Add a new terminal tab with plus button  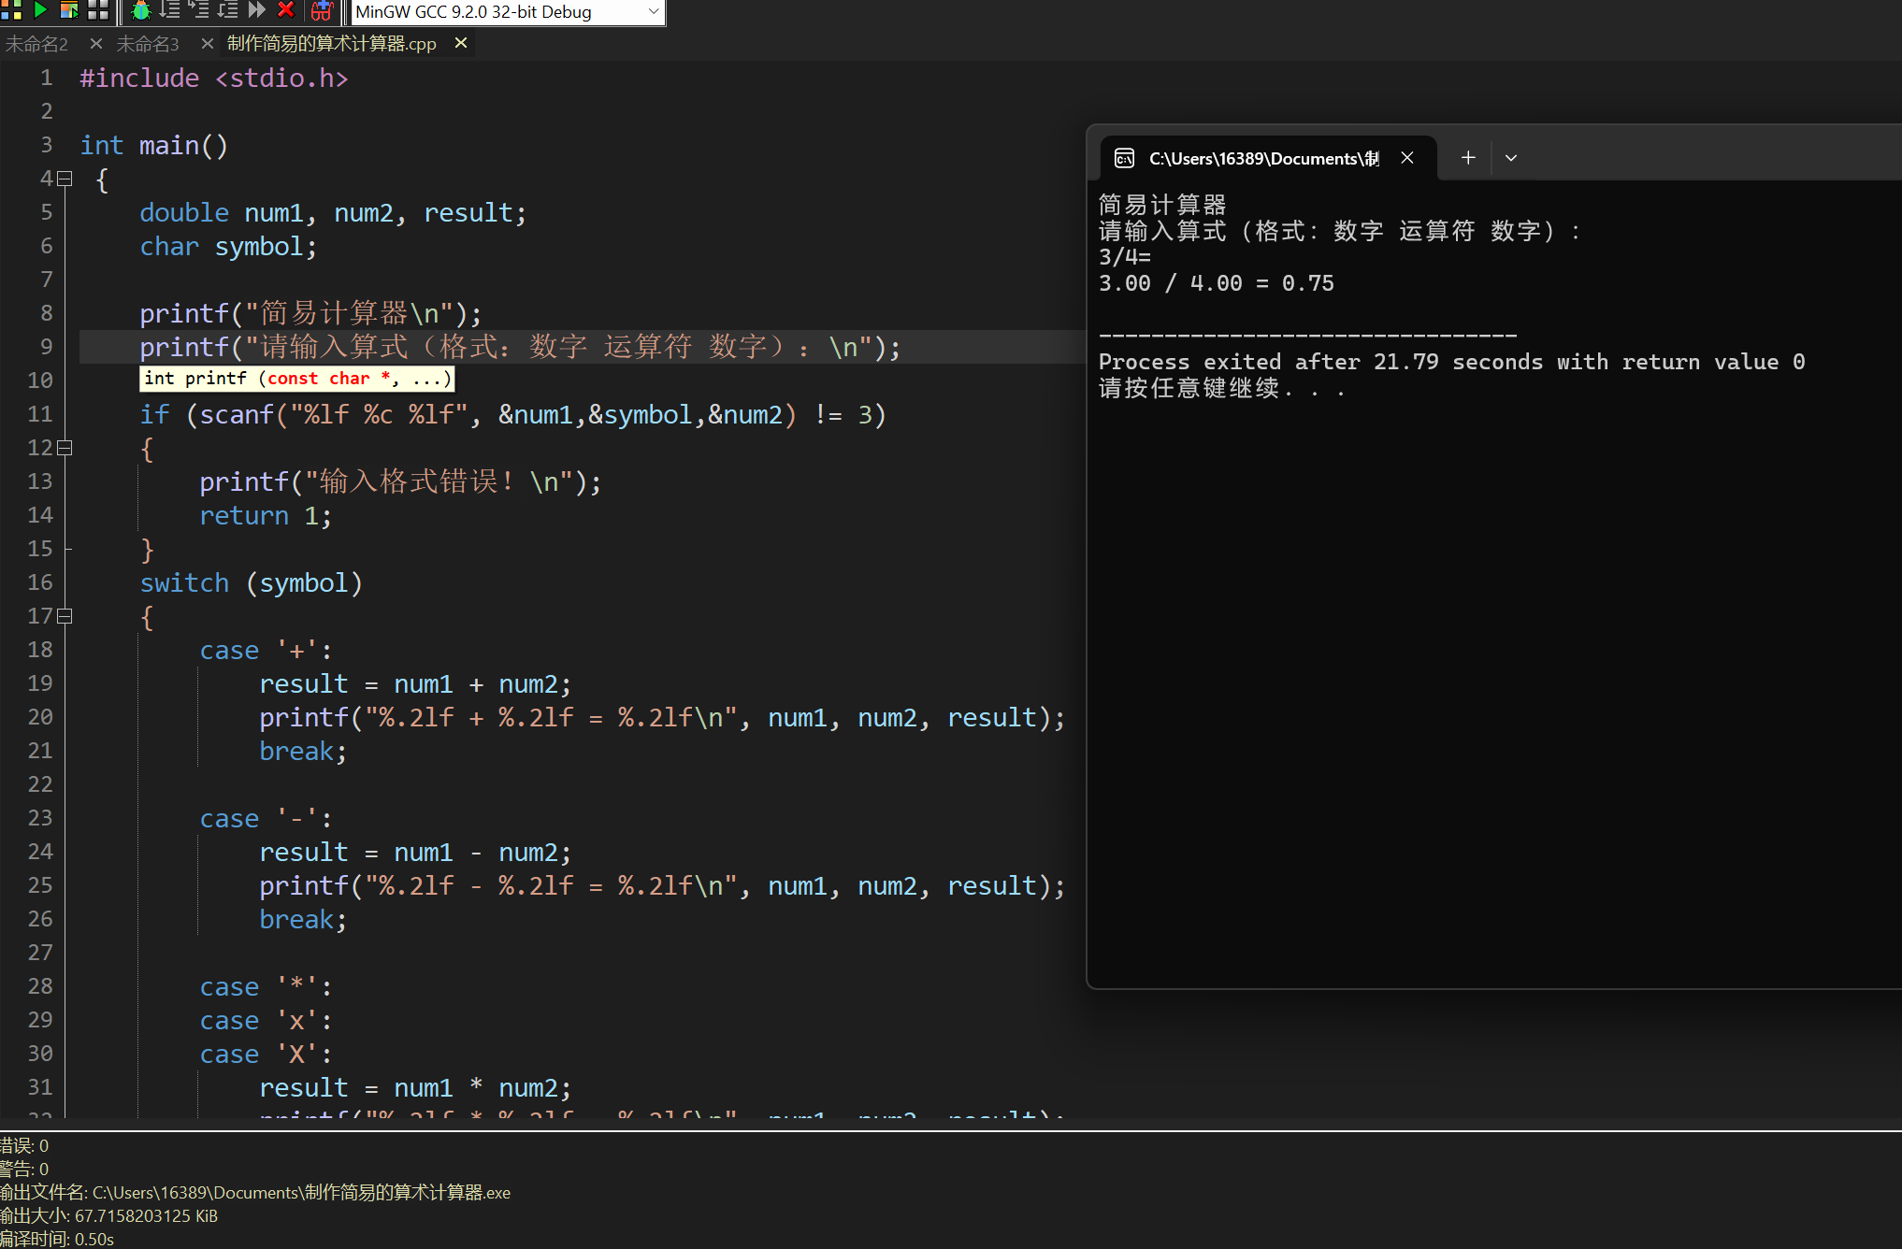pos(1468,158)
